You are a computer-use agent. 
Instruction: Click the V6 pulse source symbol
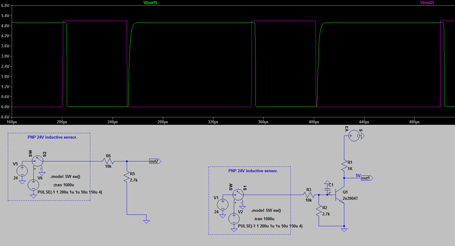pos(33,185)
